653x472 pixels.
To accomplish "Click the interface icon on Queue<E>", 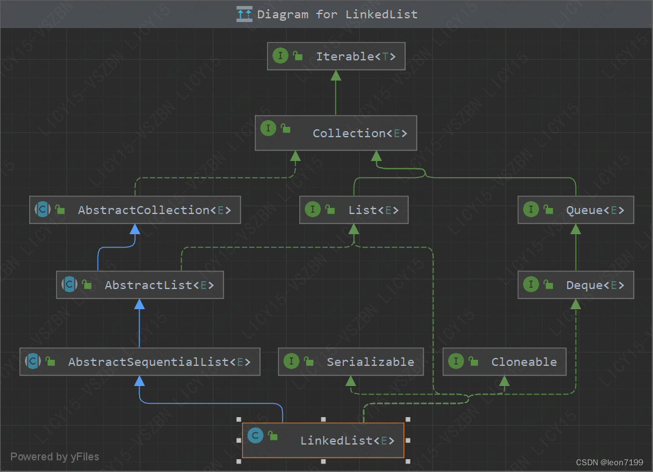I will 531,209.
